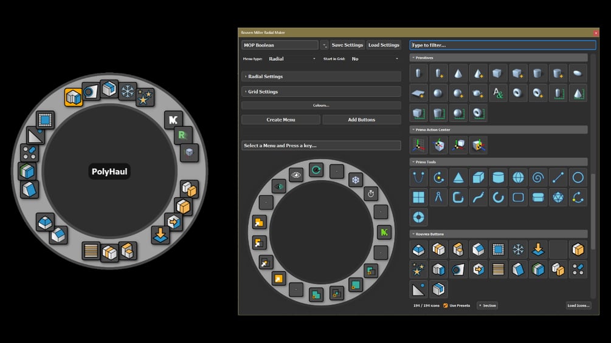Click the white M icon in PolyHaul radial

(173, 120)
